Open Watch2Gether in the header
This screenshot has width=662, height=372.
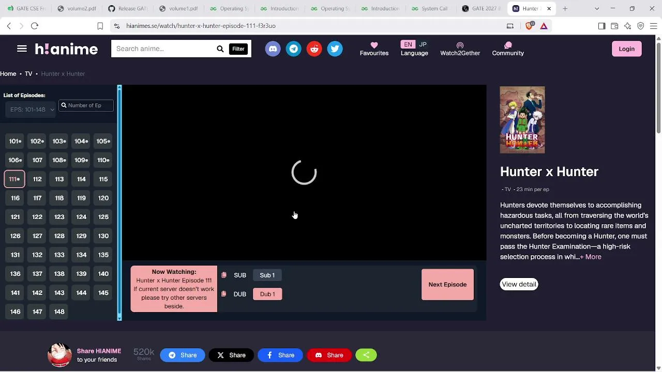click(460, 49)
